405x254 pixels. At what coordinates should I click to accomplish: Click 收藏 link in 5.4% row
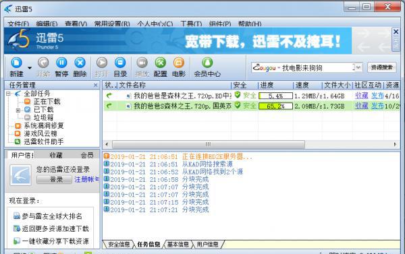click(x=362, y=96)
